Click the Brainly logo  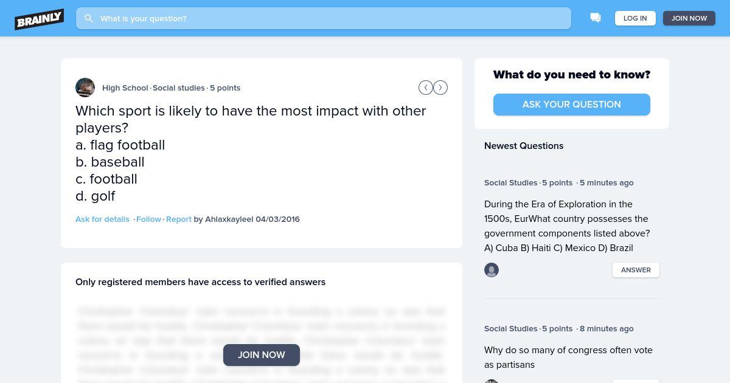click(40, 19)
